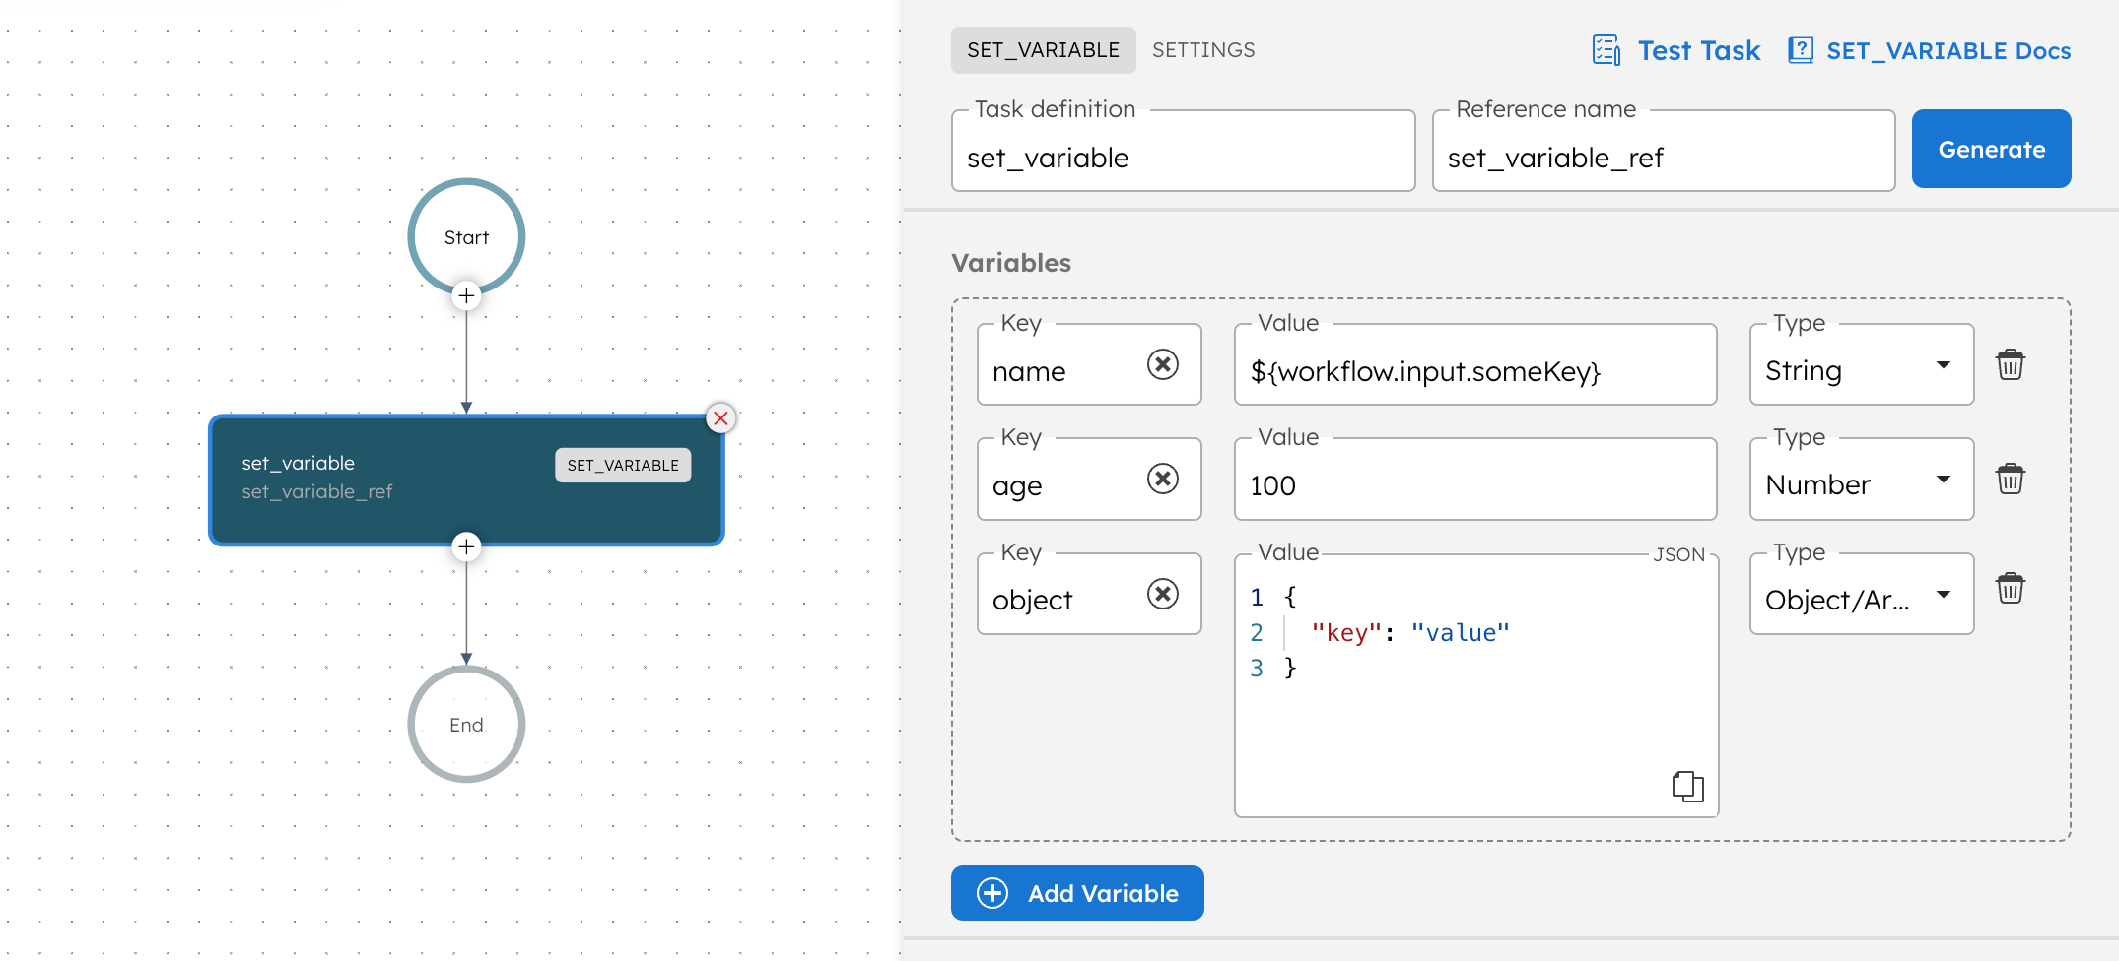Delete the 'age' variable row
This screenshot has height=961, width=2119.
[2011, 480]
